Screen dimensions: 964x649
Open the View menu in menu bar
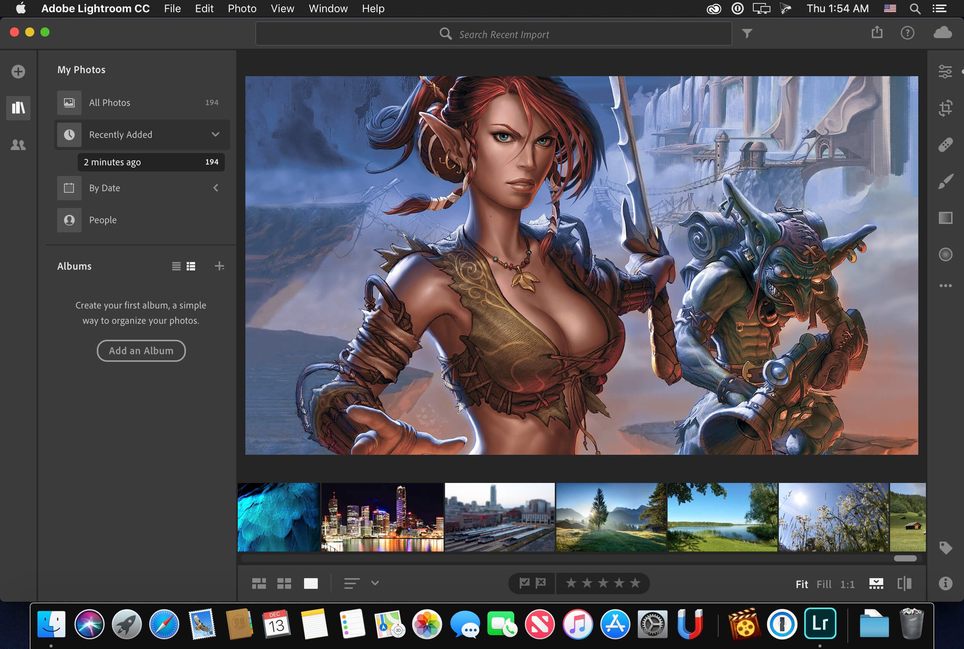click(x=282, y=8)
